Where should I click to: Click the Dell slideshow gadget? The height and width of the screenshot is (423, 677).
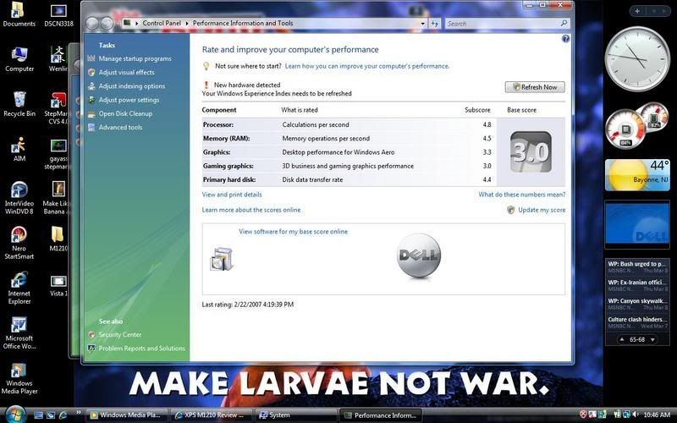(637, 224)
